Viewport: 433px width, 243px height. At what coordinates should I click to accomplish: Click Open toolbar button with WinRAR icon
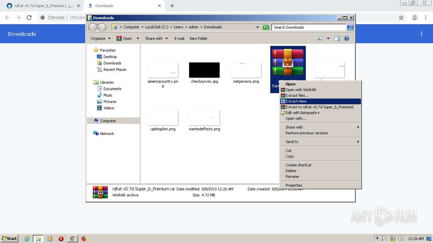[x=124, y=38]
